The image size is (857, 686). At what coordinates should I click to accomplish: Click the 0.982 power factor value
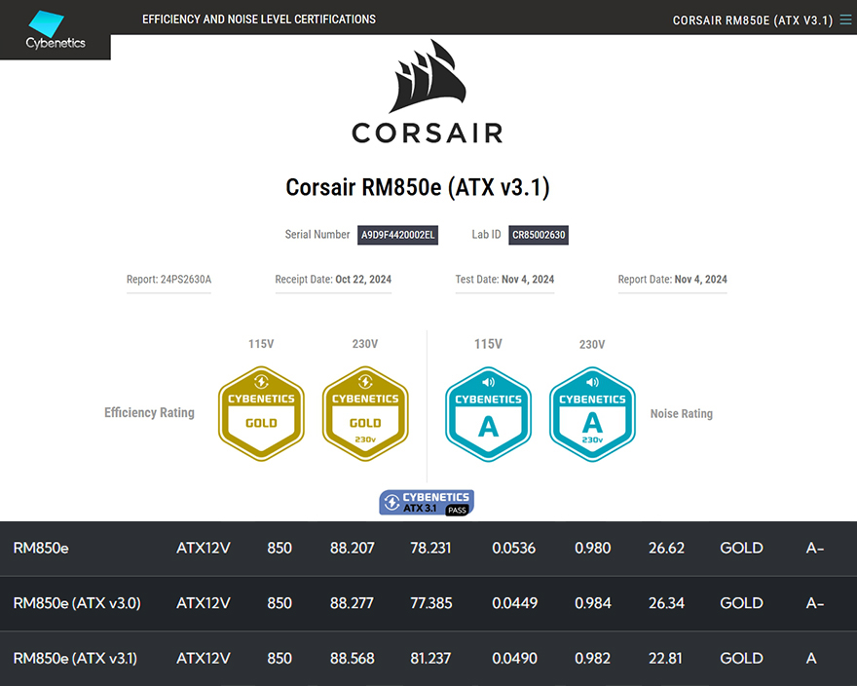(592, 658)
